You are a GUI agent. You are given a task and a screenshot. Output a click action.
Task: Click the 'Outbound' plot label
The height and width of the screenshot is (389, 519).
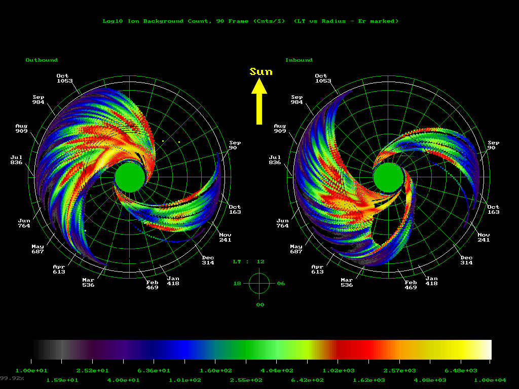[42, 60]
